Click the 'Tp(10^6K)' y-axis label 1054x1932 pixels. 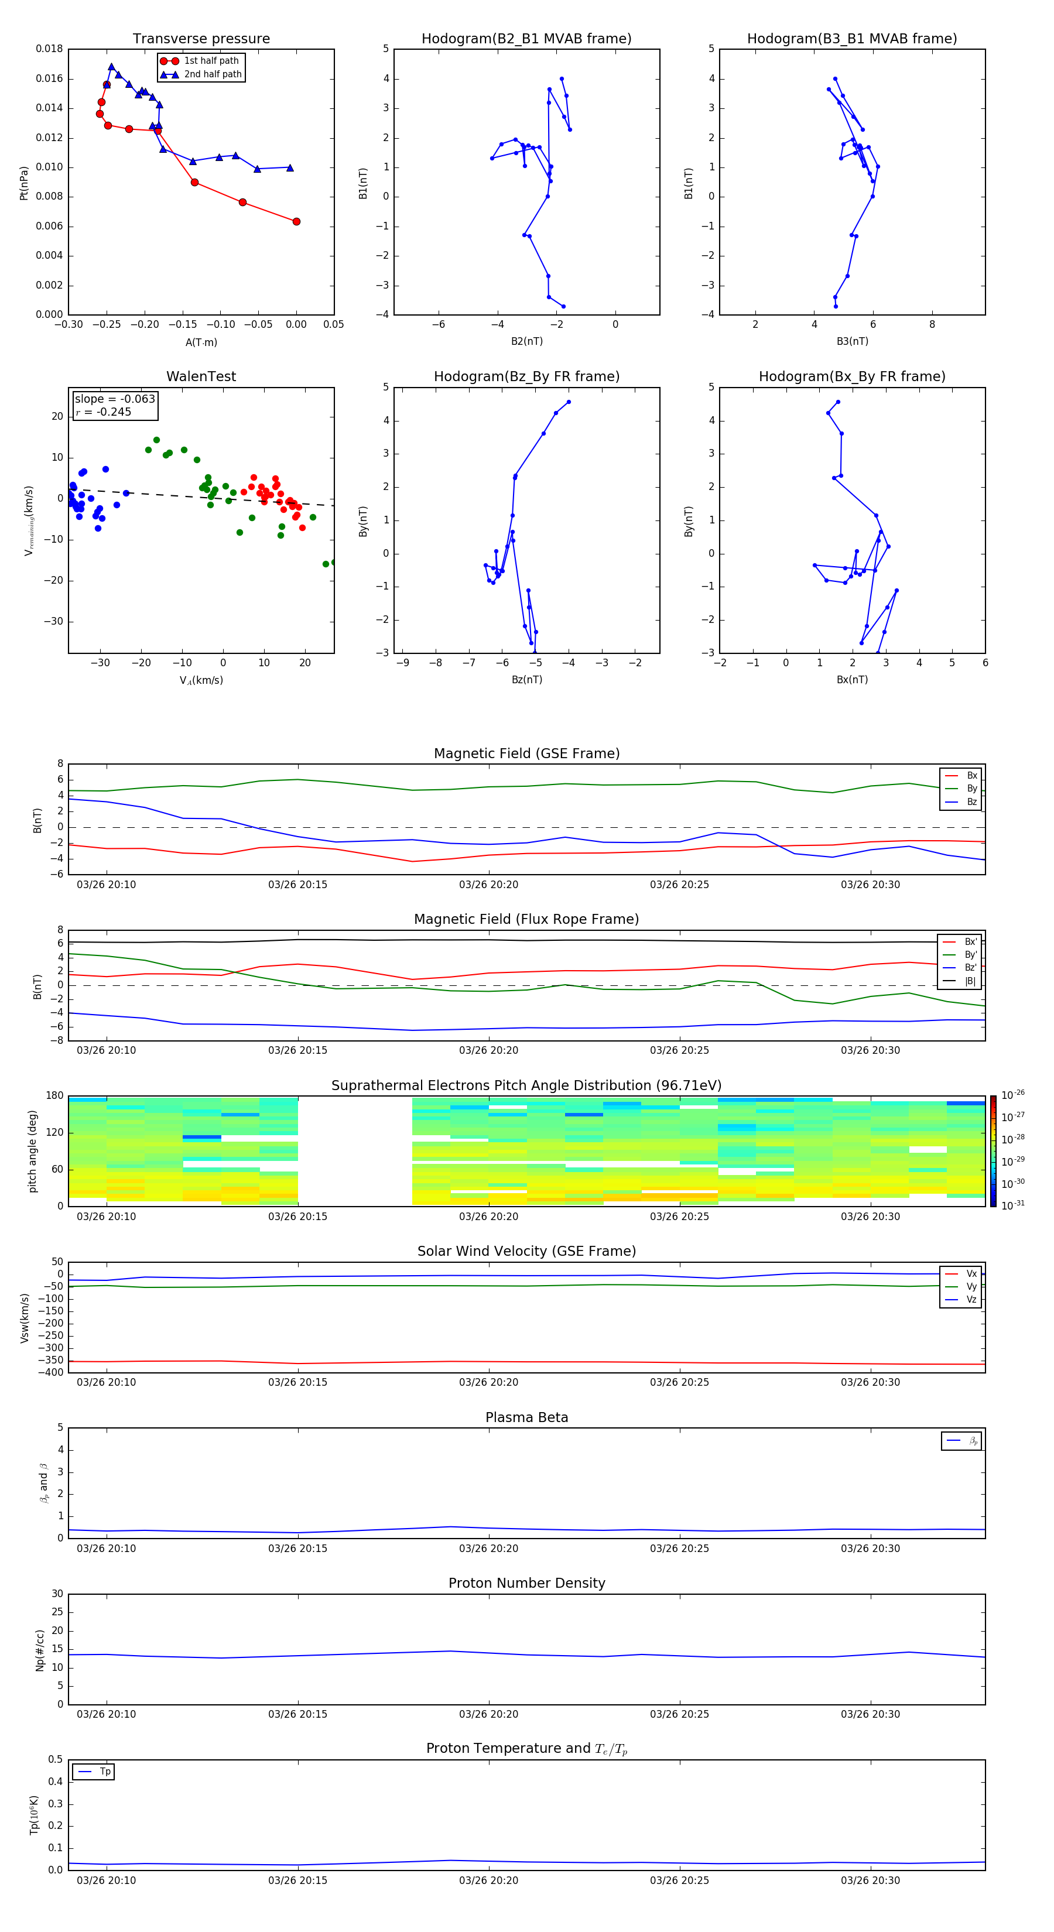(34, 1815)
